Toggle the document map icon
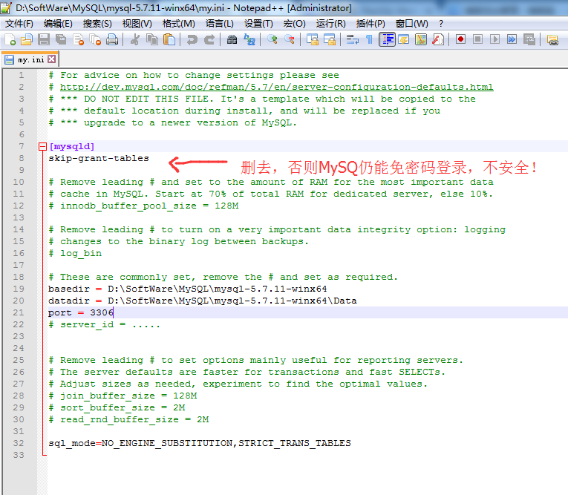568x495 pixels. coord(421,39)
